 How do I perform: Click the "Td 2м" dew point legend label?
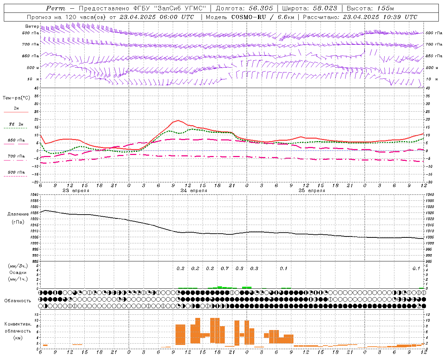16,124
